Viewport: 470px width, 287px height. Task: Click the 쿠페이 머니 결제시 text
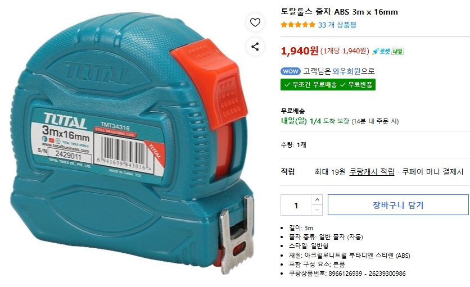(432, 172)
